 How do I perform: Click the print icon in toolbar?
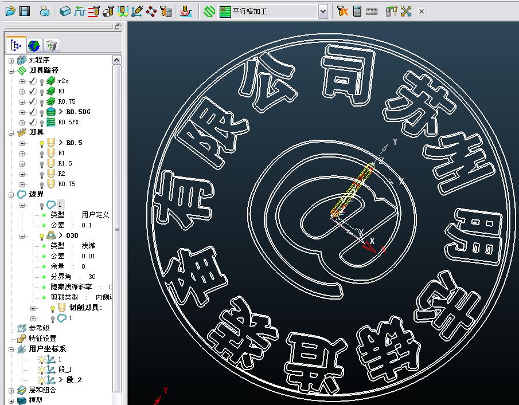pos(44,11)
